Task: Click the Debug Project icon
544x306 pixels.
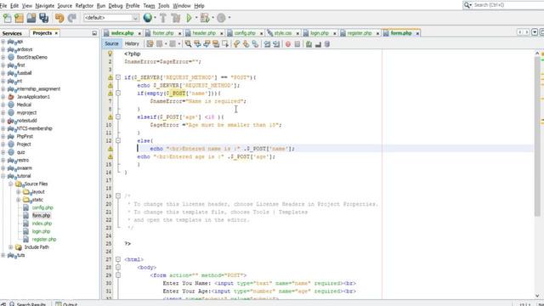Action: click(x=205, y=18)
